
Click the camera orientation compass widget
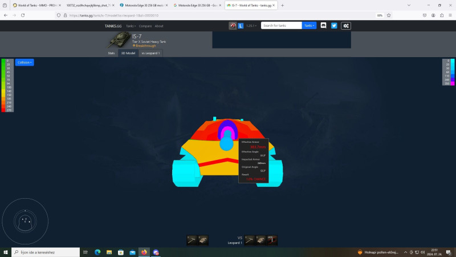[x=25, y=221]
